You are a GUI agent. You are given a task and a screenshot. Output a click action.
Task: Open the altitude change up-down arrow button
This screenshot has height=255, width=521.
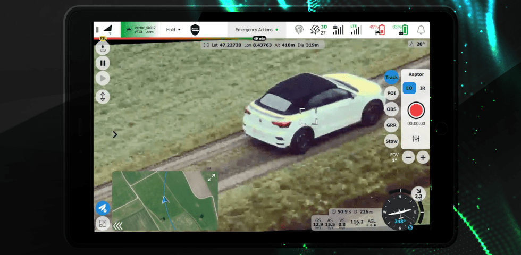click(103, 97)
